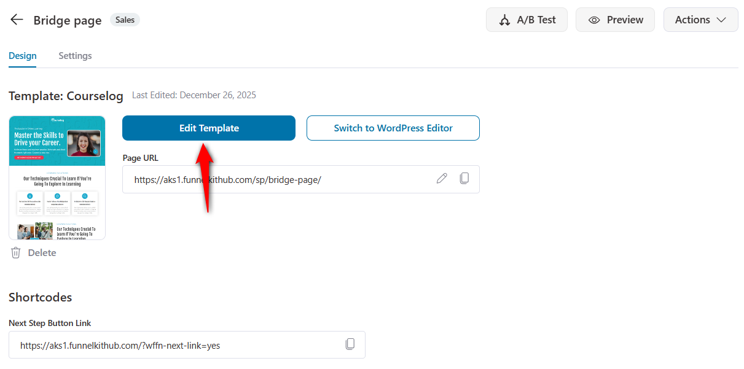Start an A/B Test
The height and width of the screenshot is (369, 744).
527,19
